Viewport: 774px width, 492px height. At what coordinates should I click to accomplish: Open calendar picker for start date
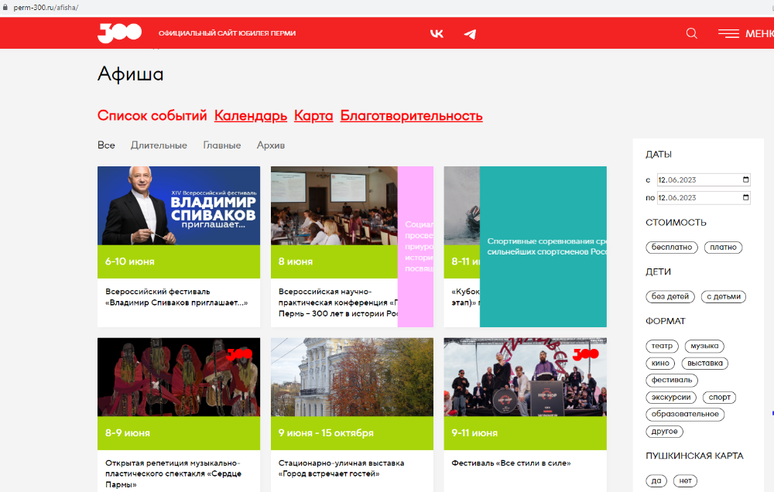click(x=746, y=179)
